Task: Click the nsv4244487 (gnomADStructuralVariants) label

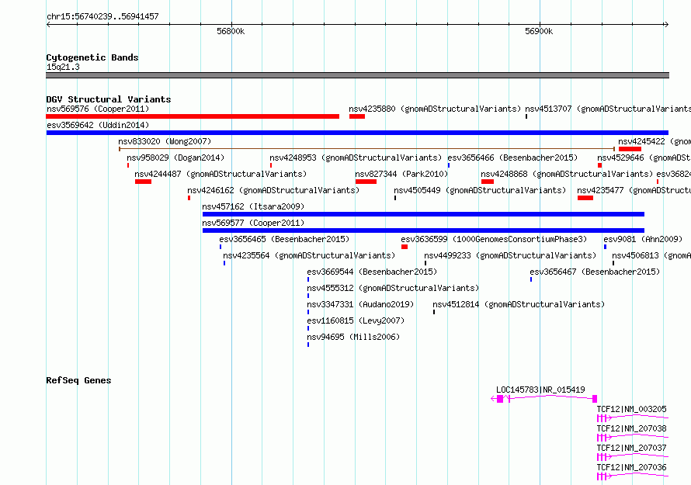Action: click(x=220, y=174)
